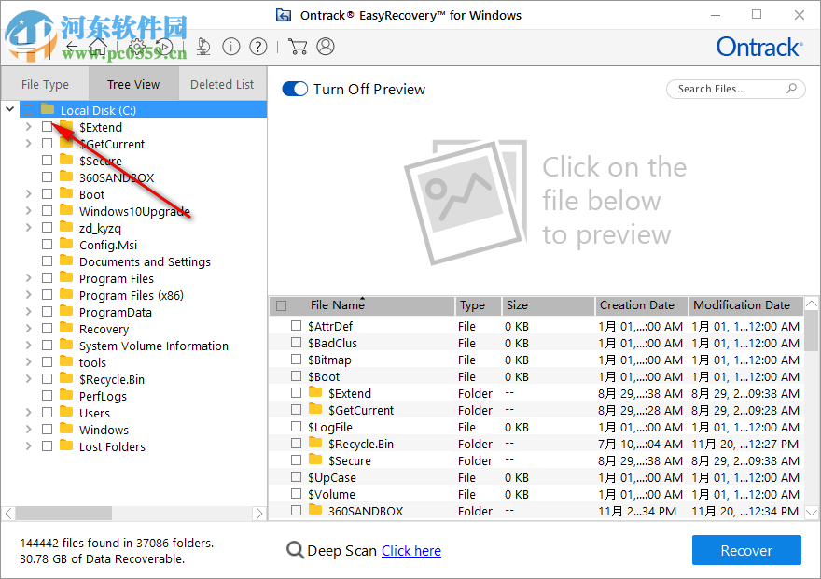Image resolution: width=821 pixels, height=579 pixels.
Task: Expand the Lost Folders node
Action: (x=29, y=445)
